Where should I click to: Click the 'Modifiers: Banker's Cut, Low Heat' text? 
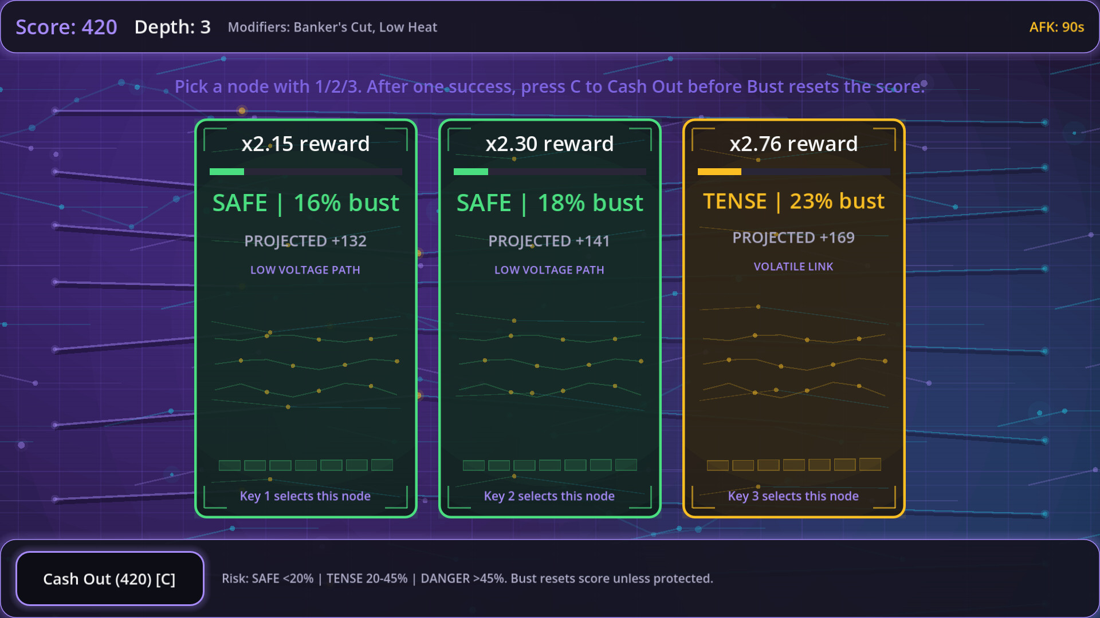pos(332,27)
